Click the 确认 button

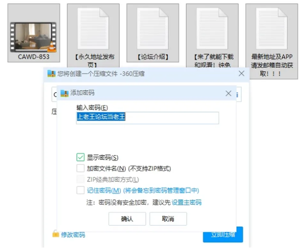tap(127, 219)
